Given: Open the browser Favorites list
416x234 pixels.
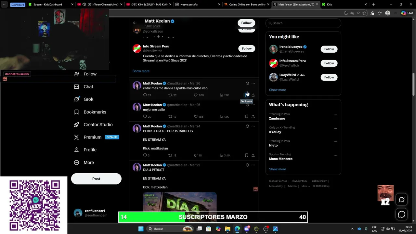Looking at the screenshot, I should pyautogui.click(x=380, y=13).
